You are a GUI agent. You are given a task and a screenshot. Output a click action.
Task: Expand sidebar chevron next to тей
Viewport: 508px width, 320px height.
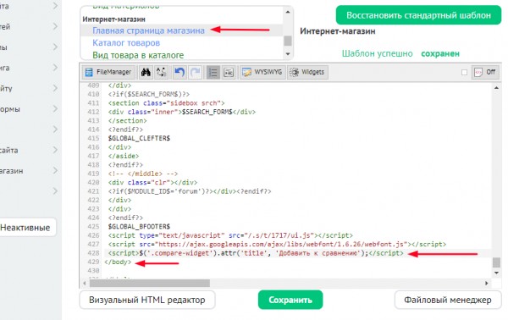click(55, 26)
